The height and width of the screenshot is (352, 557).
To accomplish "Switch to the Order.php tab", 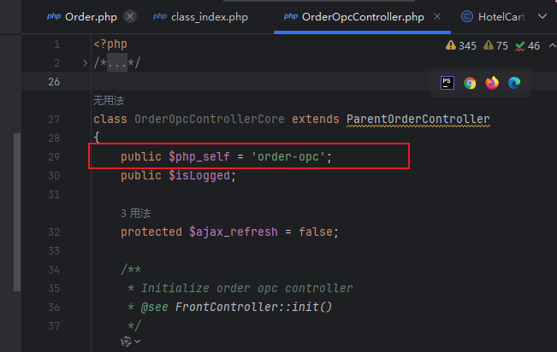I will point(91,17).
